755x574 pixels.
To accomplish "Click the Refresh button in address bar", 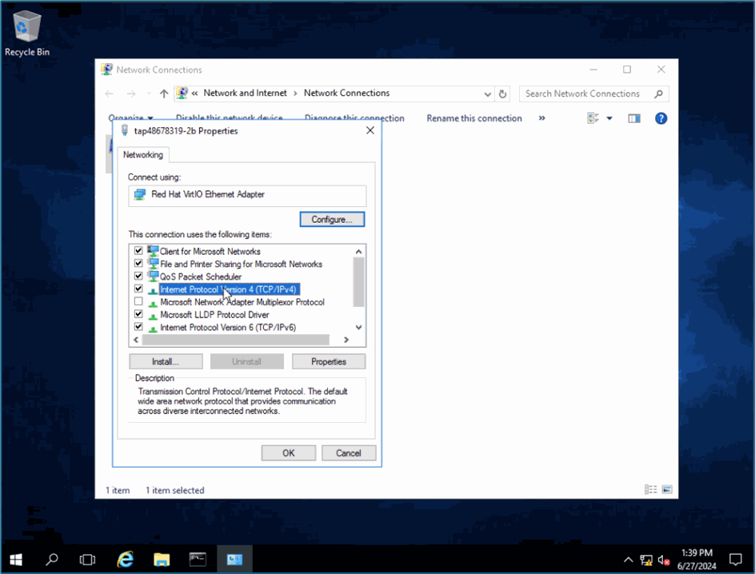I will pyautogui.click(x=502, y=94).
